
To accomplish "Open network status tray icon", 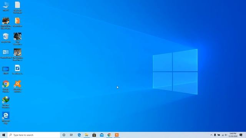I will tap(223, 135).
